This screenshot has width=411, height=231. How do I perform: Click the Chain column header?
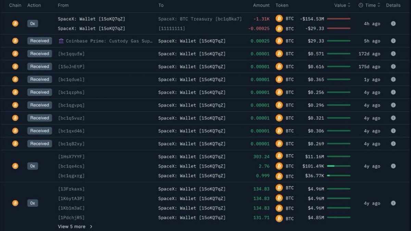pyautogui.click(x=15, y=5)
